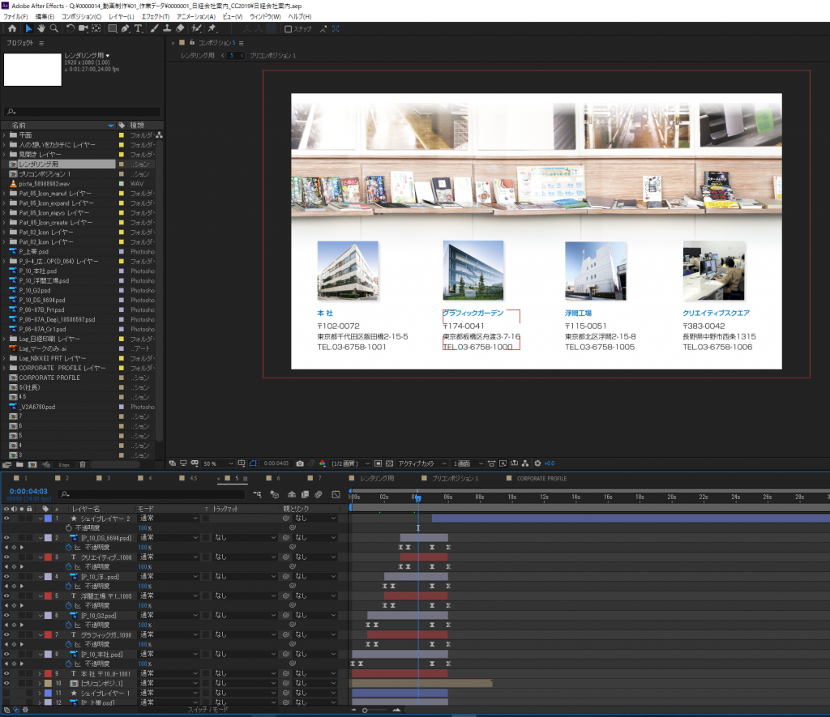Open the resolution (1/2画質) dropdown
Viewport: 830px width, 717px height.
[350, 463]
